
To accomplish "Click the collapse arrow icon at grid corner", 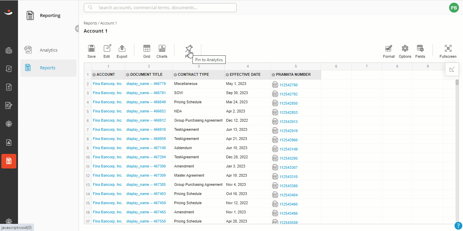I will point(452,69).
